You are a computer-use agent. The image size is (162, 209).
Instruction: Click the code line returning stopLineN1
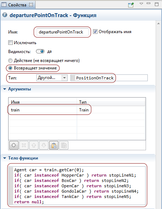tap(75, 175)
